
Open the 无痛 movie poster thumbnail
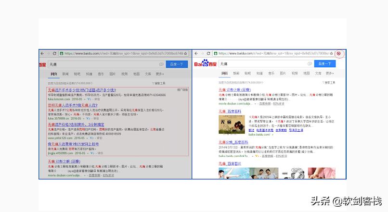click(232, 125)
